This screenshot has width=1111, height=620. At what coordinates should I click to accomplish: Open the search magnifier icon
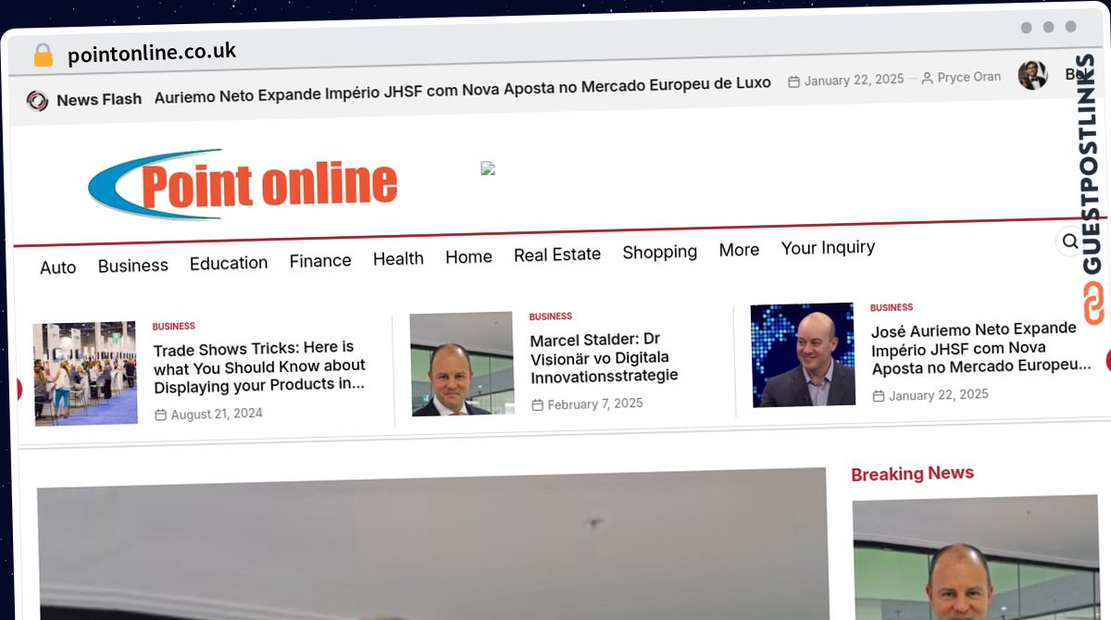pyautogui.click(x=1070, y=242)
